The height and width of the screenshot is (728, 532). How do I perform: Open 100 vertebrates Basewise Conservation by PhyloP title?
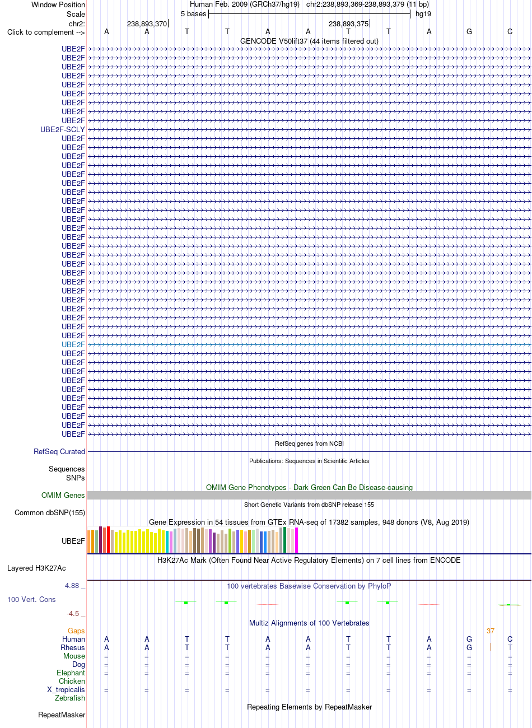pyautogui.click(x=309, y=586)
